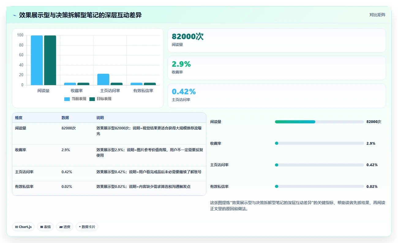
Task: Click the 主页访问率 progress bar
Action: point(319,165)
